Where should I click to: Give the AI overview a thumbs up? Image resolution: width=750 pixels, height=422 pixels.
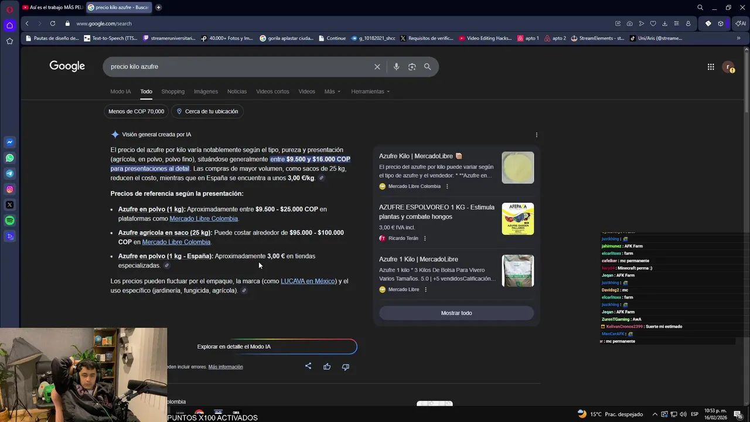(327, 366)
